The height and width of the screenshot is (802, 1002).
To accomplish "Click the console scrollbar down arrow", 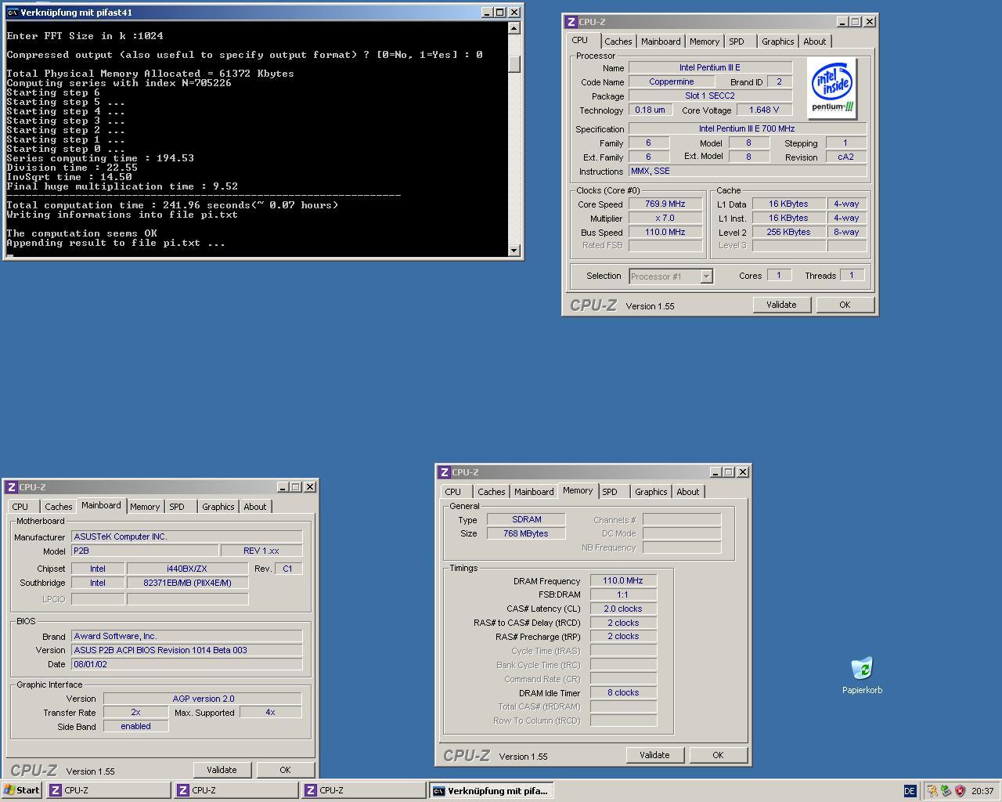I will coord(514,251).
